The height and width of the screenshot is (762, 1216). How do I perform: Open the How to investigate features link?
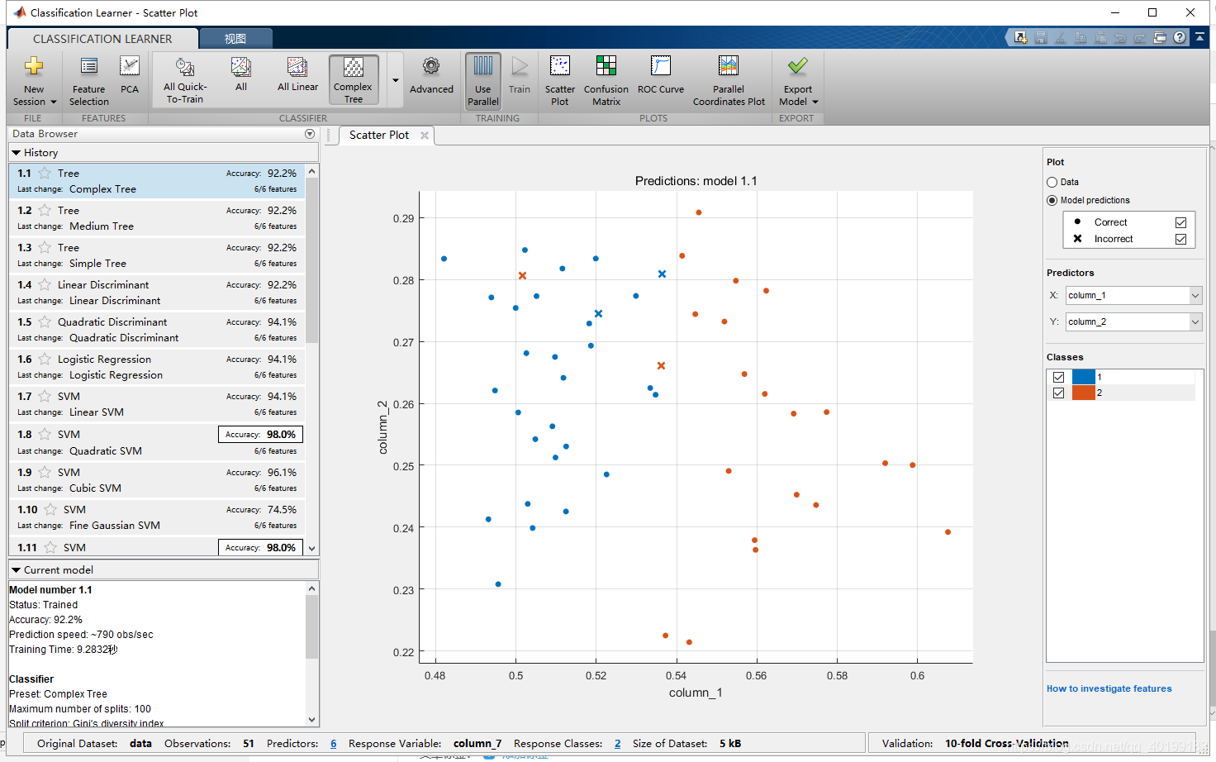pyautogui.click(x=1109, y=688)
